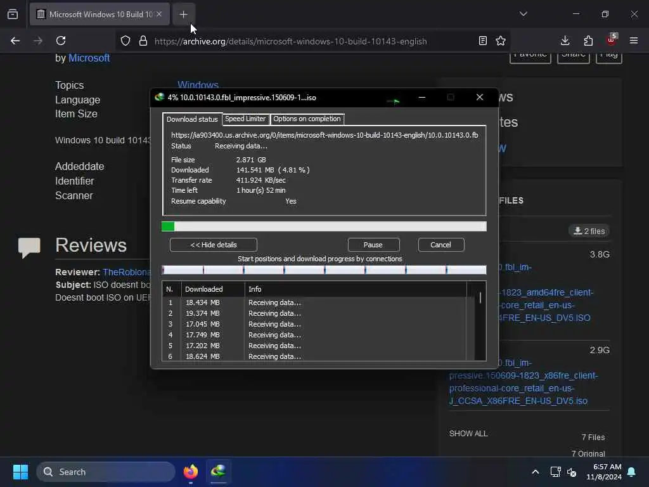Click the site padlock icon
Image resolution: width=649 pixels, height=487 pixels.
pyautogui.click(x=143, y=41)
